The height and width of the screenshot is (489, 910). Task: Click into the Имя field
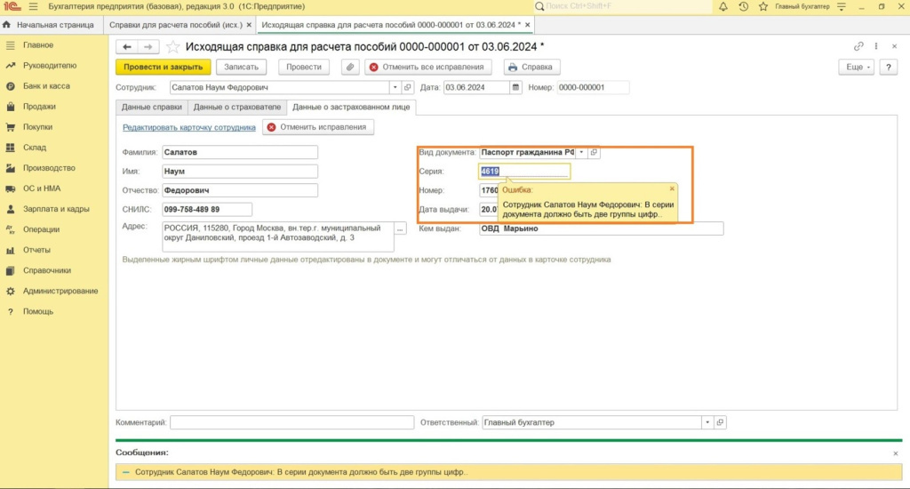click(x=240, y=172)
